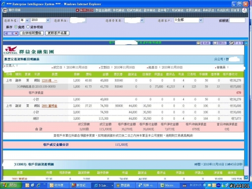Click the 顯示目錄 menu icon
Viewport: 252px width, 189px height.
pos(5,10)
